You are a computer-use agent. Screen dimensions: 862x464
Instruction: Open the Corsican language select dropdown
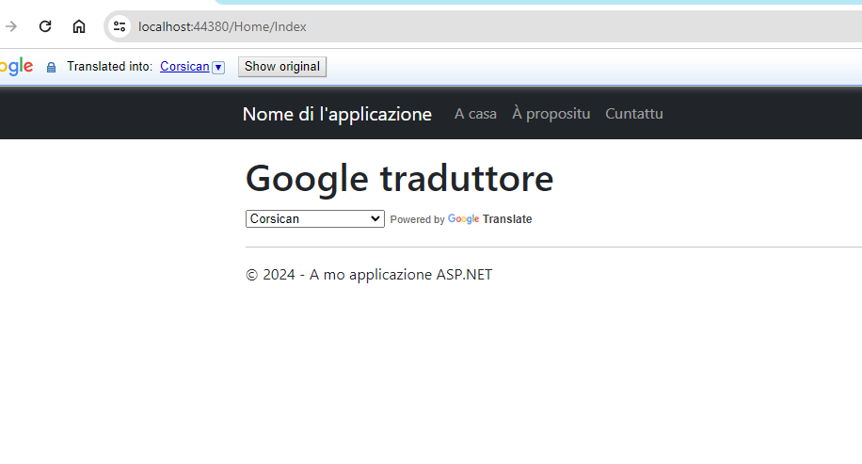click(315, 218)
